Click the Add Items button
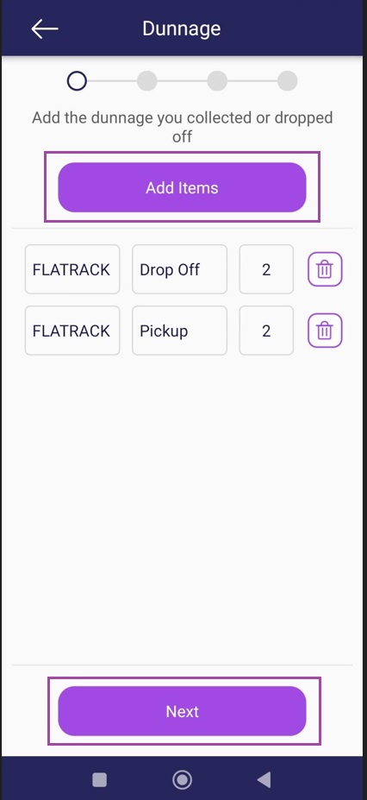Viewport: 367px width, 800px height. click(183, 187)
